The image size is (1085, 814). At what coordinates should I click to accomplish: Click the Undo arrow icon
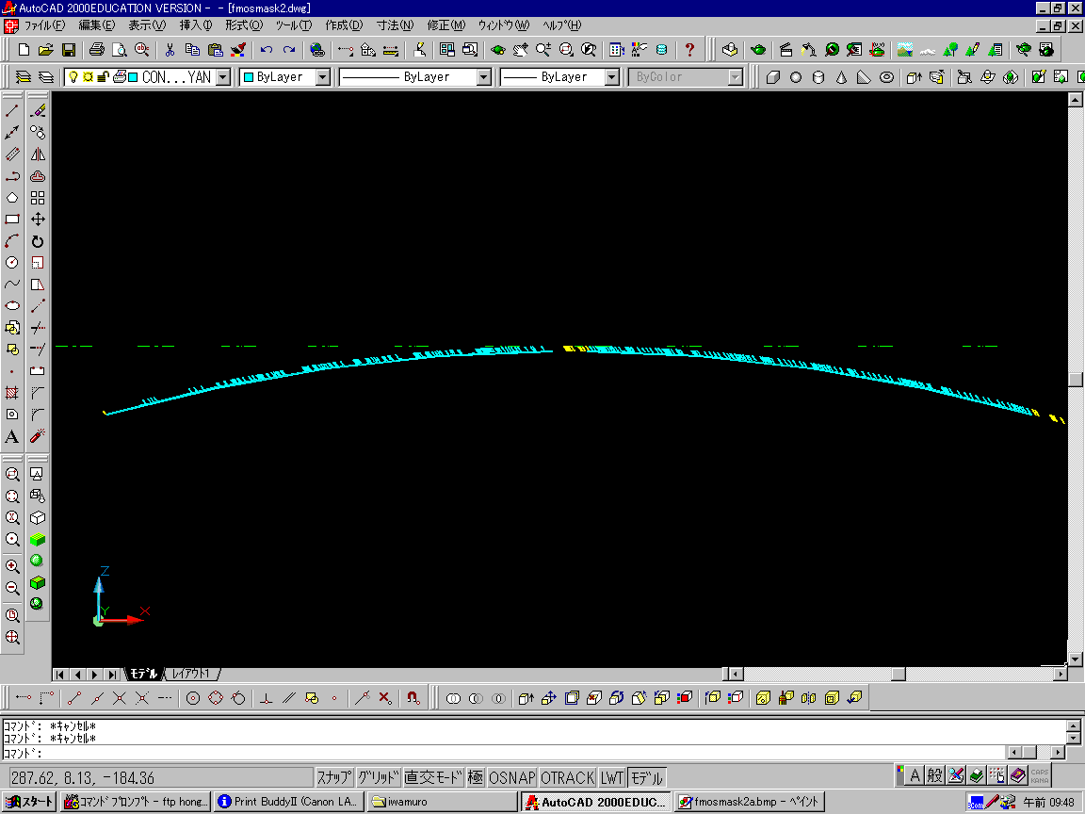[x=267, y=49]
